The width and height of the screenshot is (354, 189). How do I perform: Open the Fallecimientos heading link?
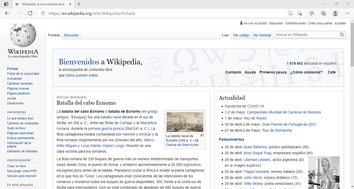point(232,139)
